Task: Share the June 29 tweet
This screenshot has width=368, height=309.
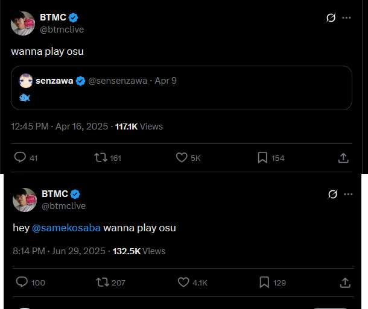Action: [345, 282]
